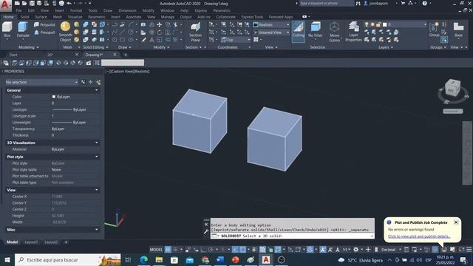
Task: Toggle layer on/off lightbulb icon
Action: (367, 24)
